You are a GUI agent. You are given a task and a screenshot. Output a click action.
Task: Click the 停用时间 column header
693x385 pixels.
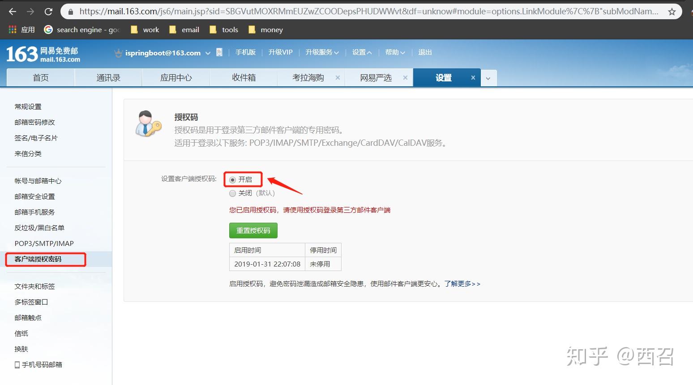[x=323, y=250]
